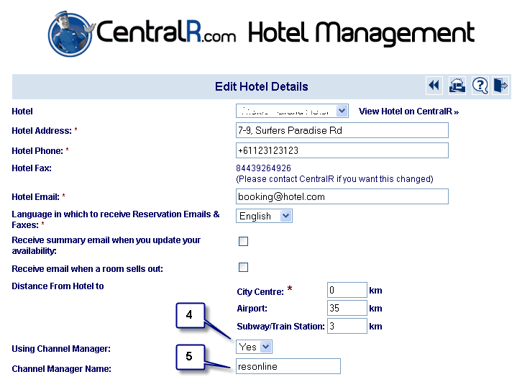The width and height of the screenshot is (517, 382).
Task: Click the Airport distance field
Action: click(x=347, y=308)
